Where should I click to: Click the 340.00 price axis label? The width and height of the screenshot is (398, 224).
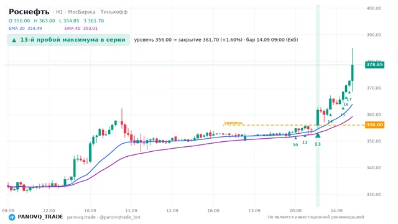tap(374, 168)
